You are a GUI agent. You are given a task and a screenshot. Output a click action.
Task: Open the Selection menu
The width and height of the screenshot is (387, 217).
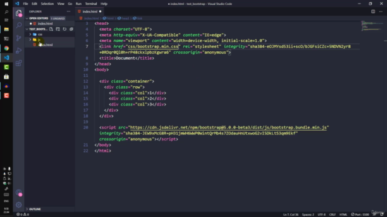pos(47,4)
